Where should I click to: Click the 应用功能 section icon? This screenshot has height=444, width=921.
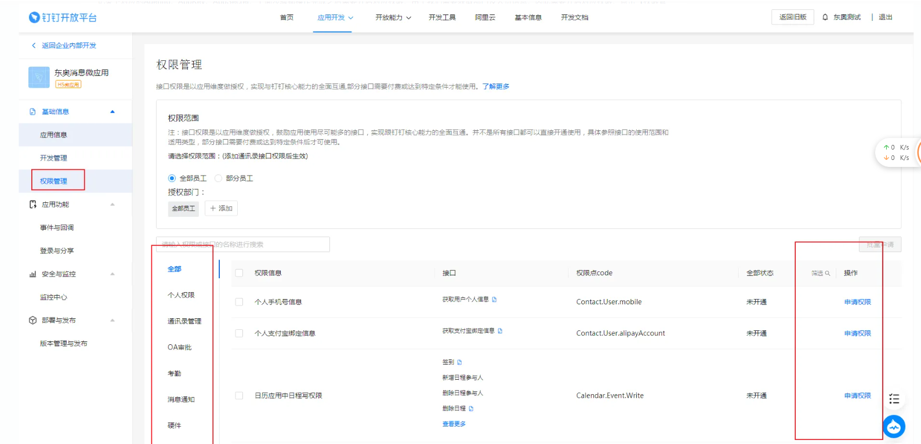tap(32, 205)
